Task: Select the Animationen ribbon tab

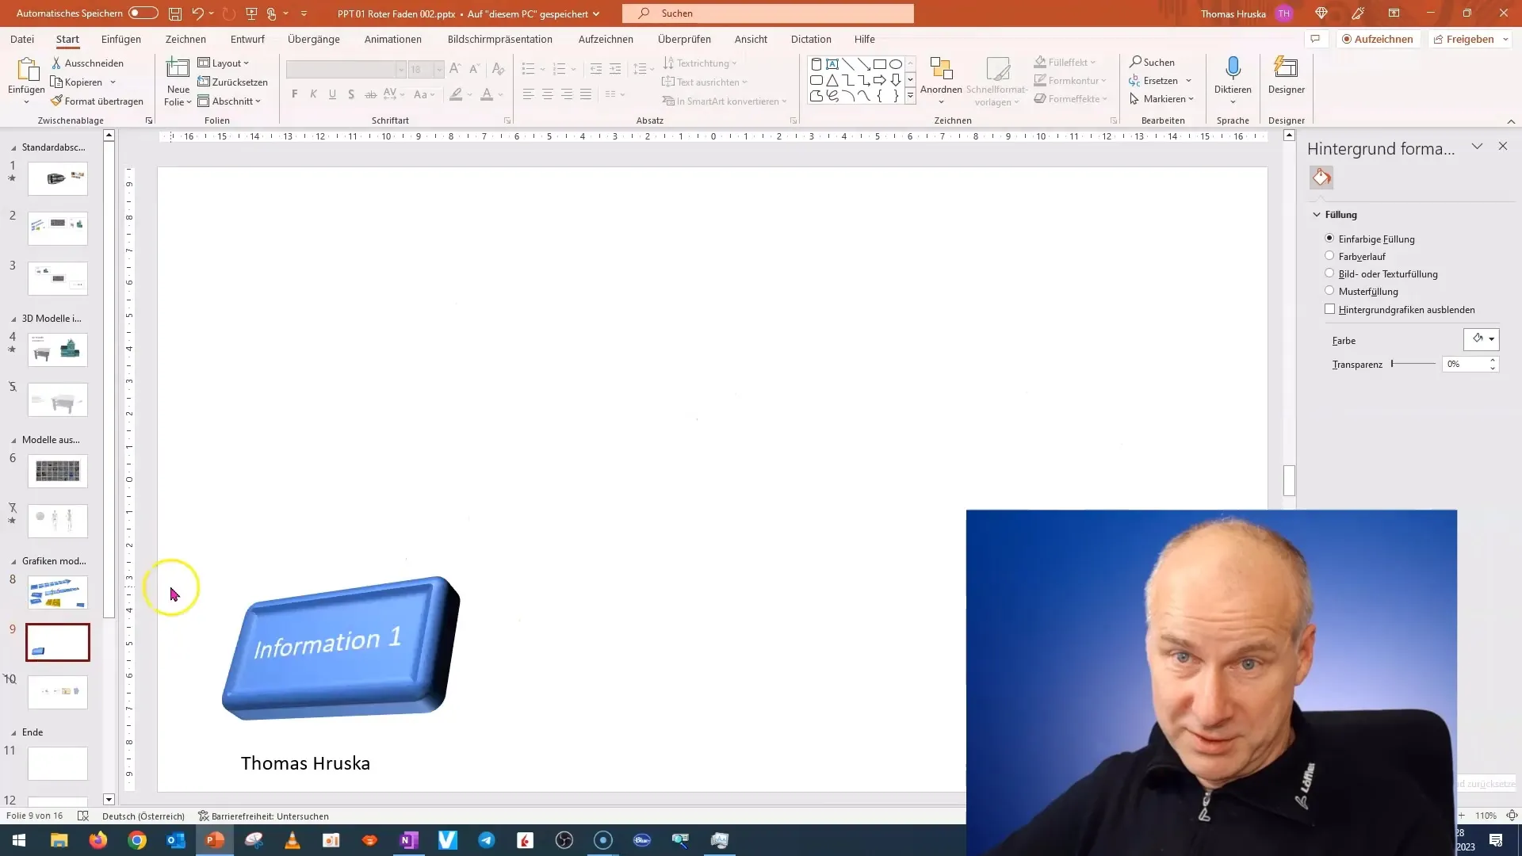Action: point(394,39)
